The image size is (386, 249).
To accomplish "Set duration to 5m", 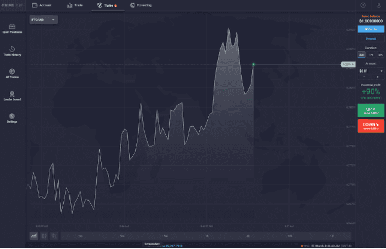I will tap(380, 55).
